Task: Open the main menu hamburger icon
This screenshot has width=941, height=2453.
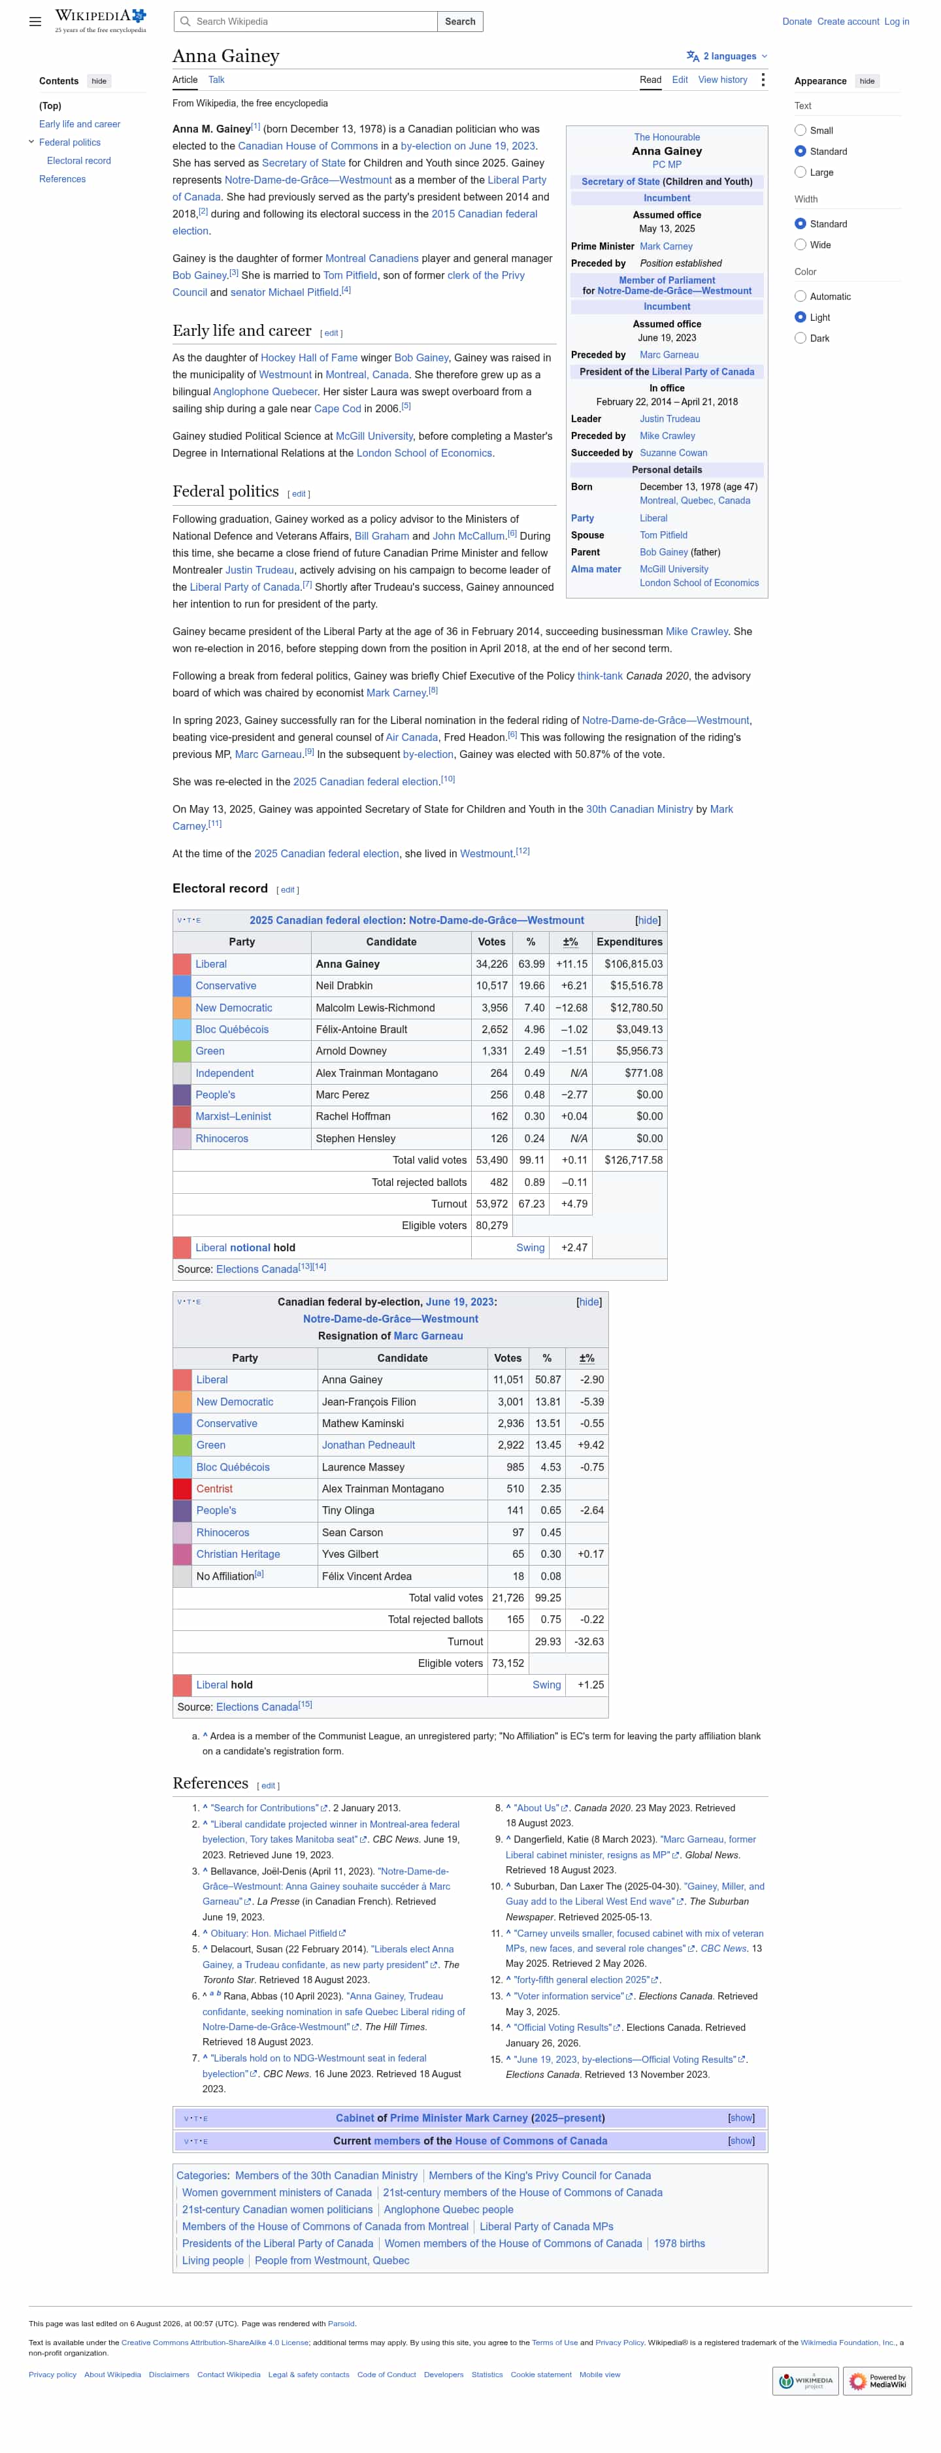Action: [x=35, y=21]
